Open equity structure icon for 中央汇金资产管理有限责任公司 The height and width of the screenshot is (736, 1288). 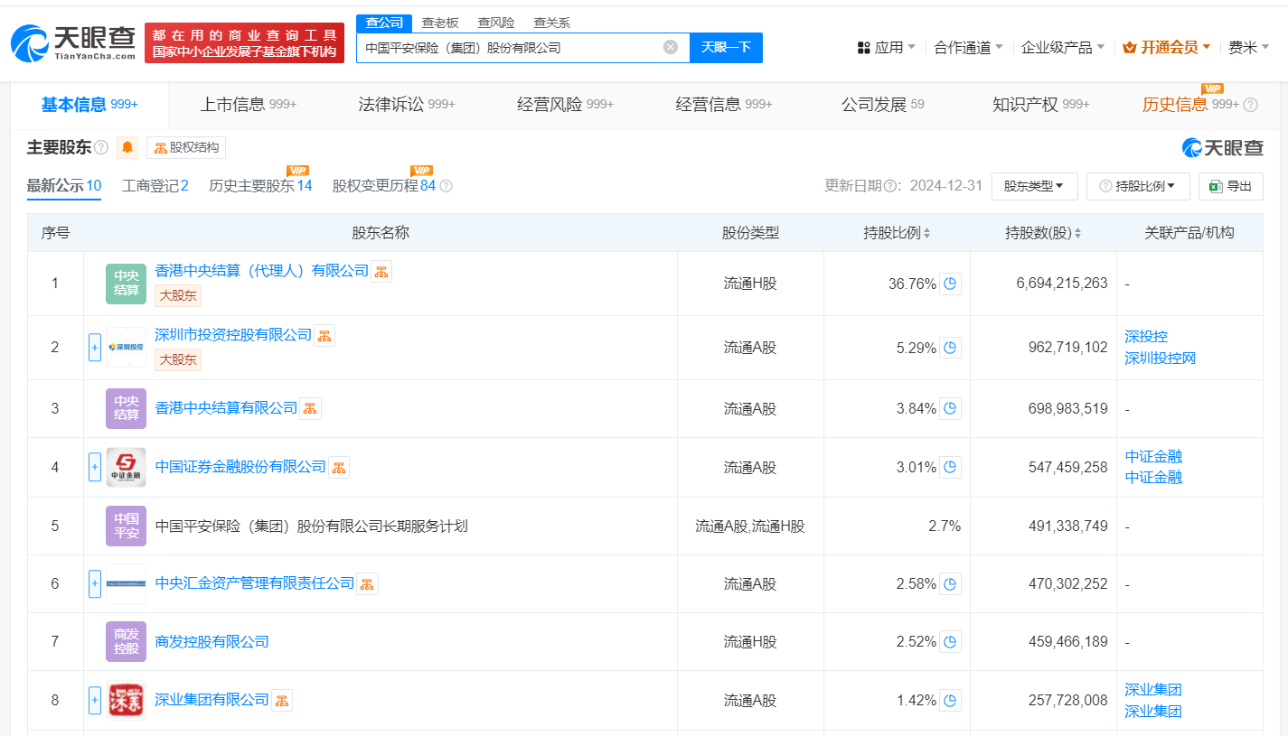(367, 583)
